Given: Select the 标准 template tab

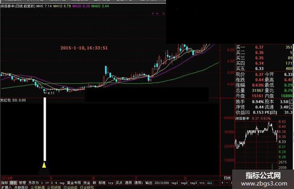Looking at the screenshot, I should pos(102,183).
